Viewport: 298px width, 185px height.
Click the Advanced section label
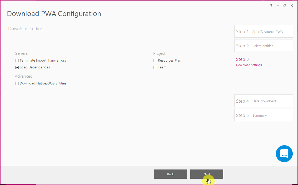click(x=24, y=76)
